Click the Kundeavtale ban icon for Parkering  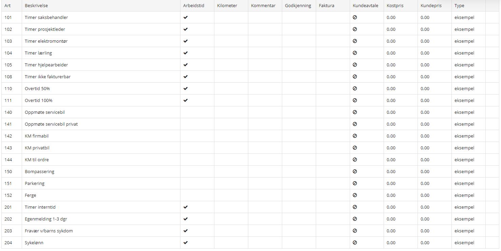(355, 183)
